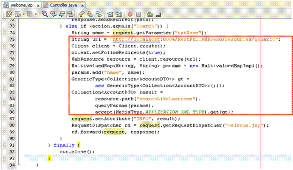The width and height of the screenshot is (293, 170).
Task: Find the previous occurrence
Action: point(53,14)
